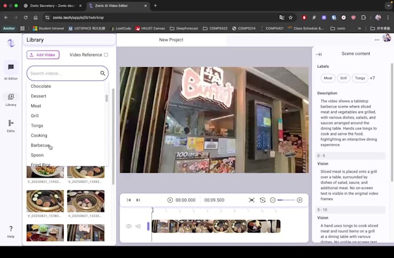The width and height of the screenshot is (394, 258).
Task: Open the Student Intranet bookmark
Action: (x=49, y=28)
